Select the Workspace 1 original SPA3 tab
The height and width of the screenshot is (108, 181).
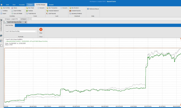pos(11,19)
